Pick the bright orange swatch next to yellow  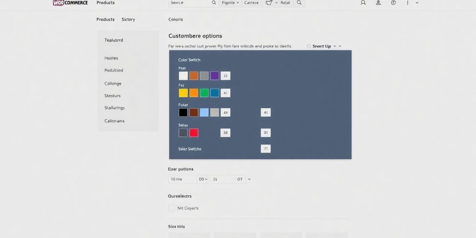[194, 93]
